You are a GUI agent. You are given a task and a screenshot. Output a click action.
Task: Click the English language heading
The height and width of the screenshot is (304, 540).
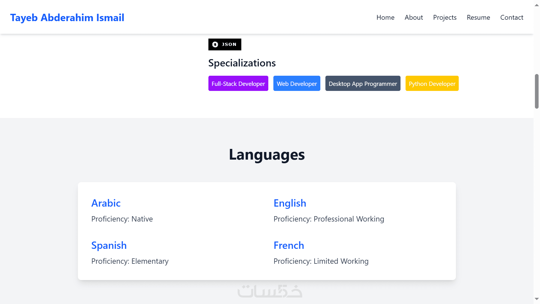pos(290,203)
